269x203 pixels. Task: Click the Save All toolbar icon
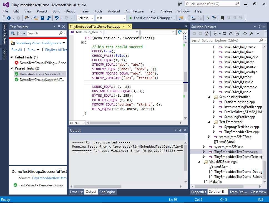click(x=49, y=18)
